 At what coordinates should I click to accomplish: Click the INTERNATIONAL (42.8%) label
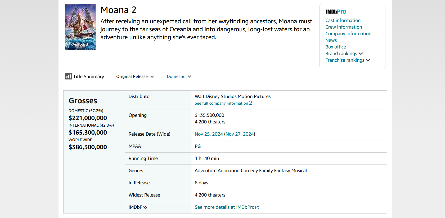pos(91,125)
